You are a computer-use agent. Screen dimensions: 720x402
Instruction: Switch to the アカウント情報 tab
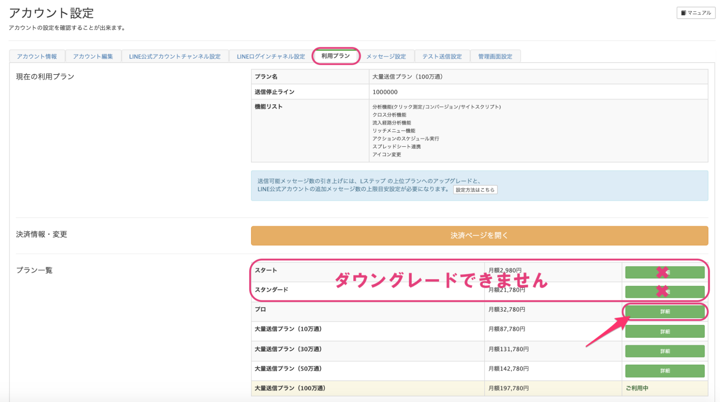(37, 56)
